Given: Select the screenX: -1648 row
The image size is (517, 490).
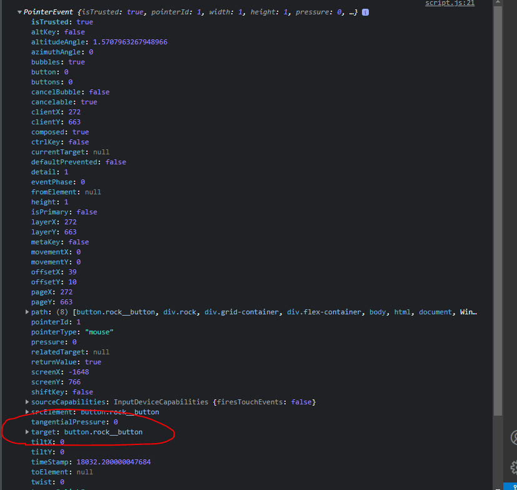Looking at the screenshot, I should [x=60, y=372].
